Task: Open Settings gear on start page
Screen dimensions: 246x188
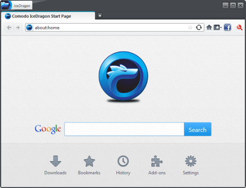Action: [191, 165]
